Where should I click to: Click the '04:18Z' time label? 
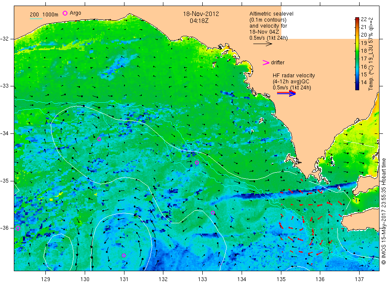pos(199,21)
